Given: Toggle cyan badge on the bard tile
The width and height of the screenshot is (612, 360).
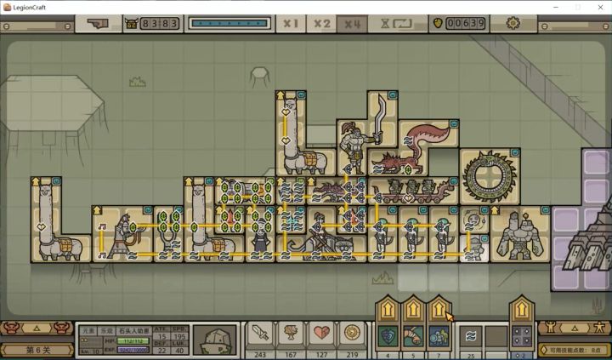Looking at the screenshot, I should (148, 210).
